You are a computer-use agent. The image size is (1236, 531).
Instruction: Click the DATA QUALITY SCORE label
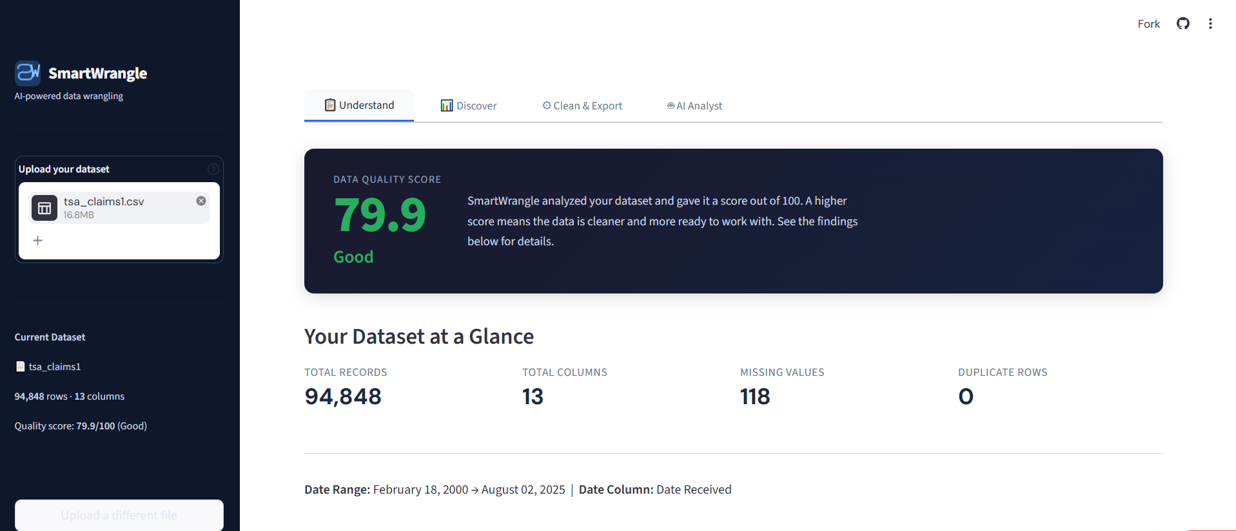coord(387,180)
